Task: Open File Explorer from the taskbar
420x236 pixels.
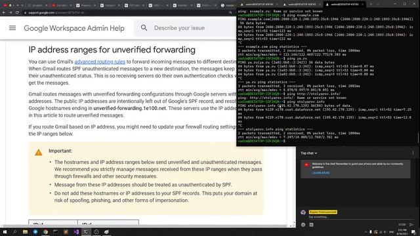Action: pos(25,232)
